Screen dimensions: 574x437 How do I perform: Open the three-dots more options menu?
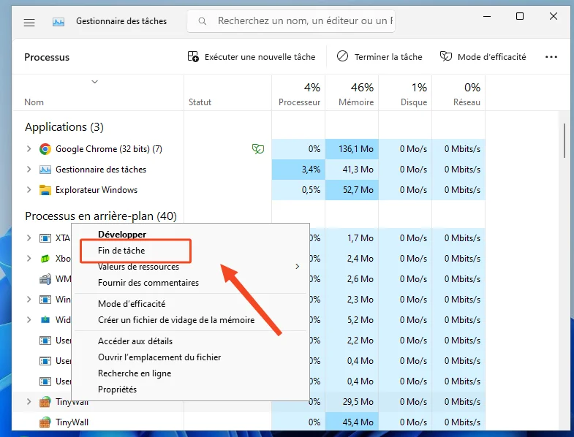coord(551,57)
